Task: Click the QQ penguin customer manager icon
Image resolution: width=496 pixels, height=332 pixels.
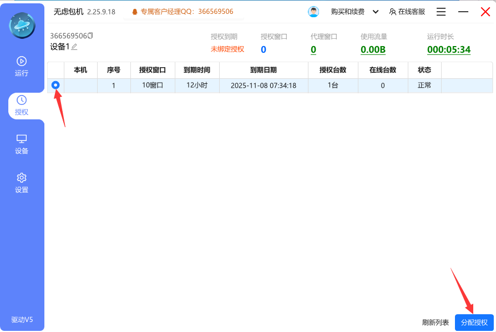Action: 135,12
